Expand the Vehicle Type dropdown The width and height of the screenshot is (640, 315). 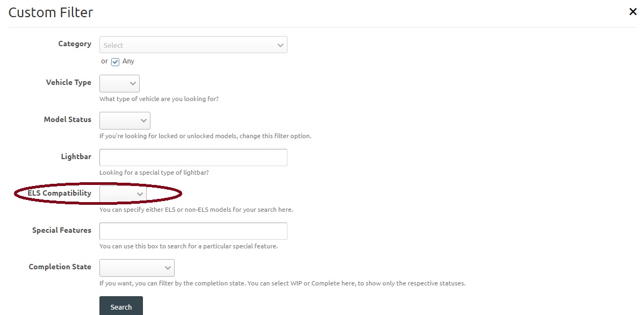119,83
